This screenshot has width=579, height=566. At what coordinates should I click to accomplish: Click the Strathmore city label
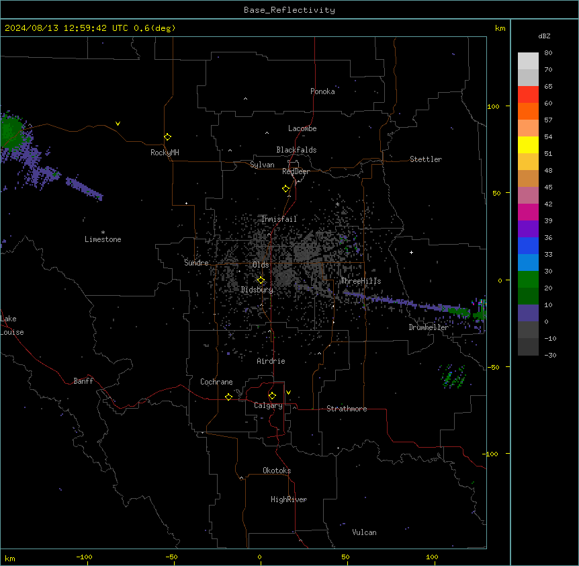coord(347,409)
